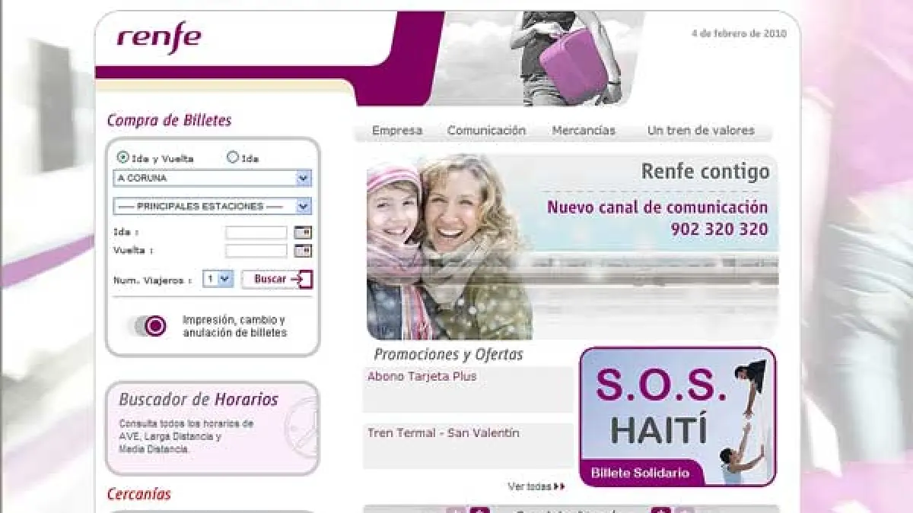Open the S.O.S. Haití Billete Solidario banner
Screen dimensions: 913x513
(677, 416)
